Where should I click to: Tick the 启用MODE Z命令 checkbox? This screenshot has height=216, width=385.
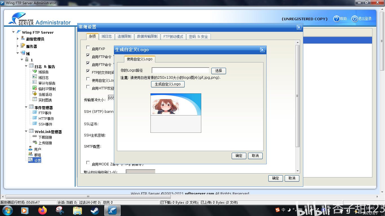pos(88,163)
